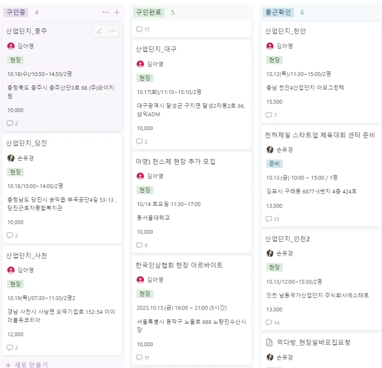Select the 출근확인 status group label
Viewport: 382px width, 368px height.
pyautogui.click(x=279, y=13)
